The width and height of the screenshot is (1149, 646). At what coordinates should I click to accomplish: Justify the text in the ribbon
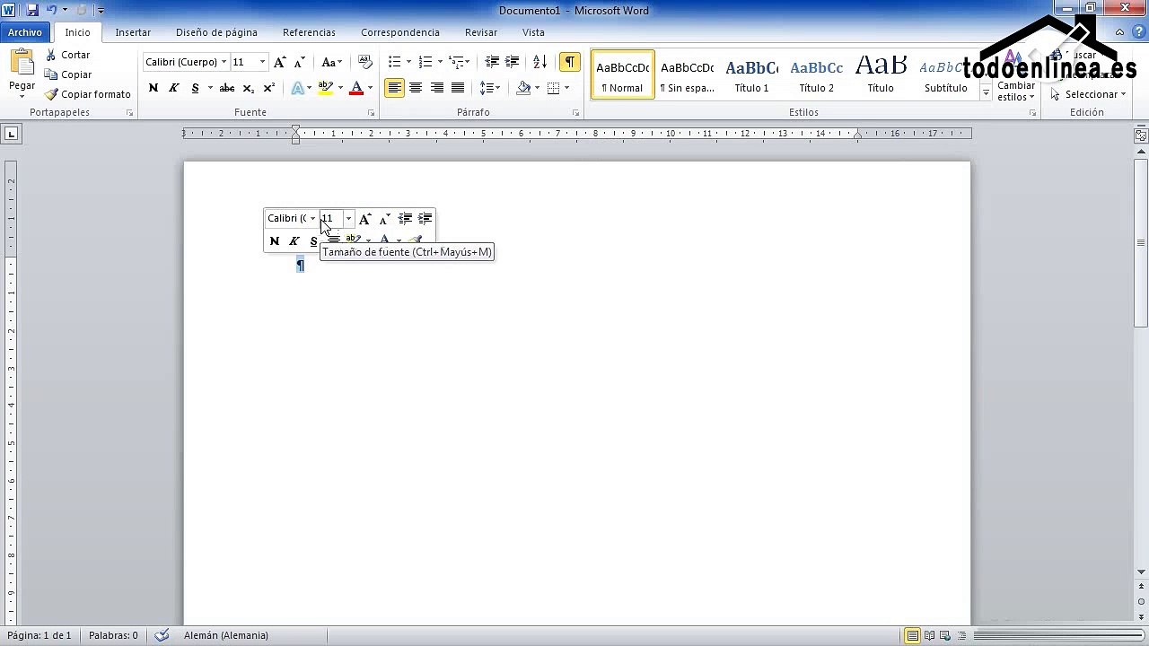tap(458, 88)
